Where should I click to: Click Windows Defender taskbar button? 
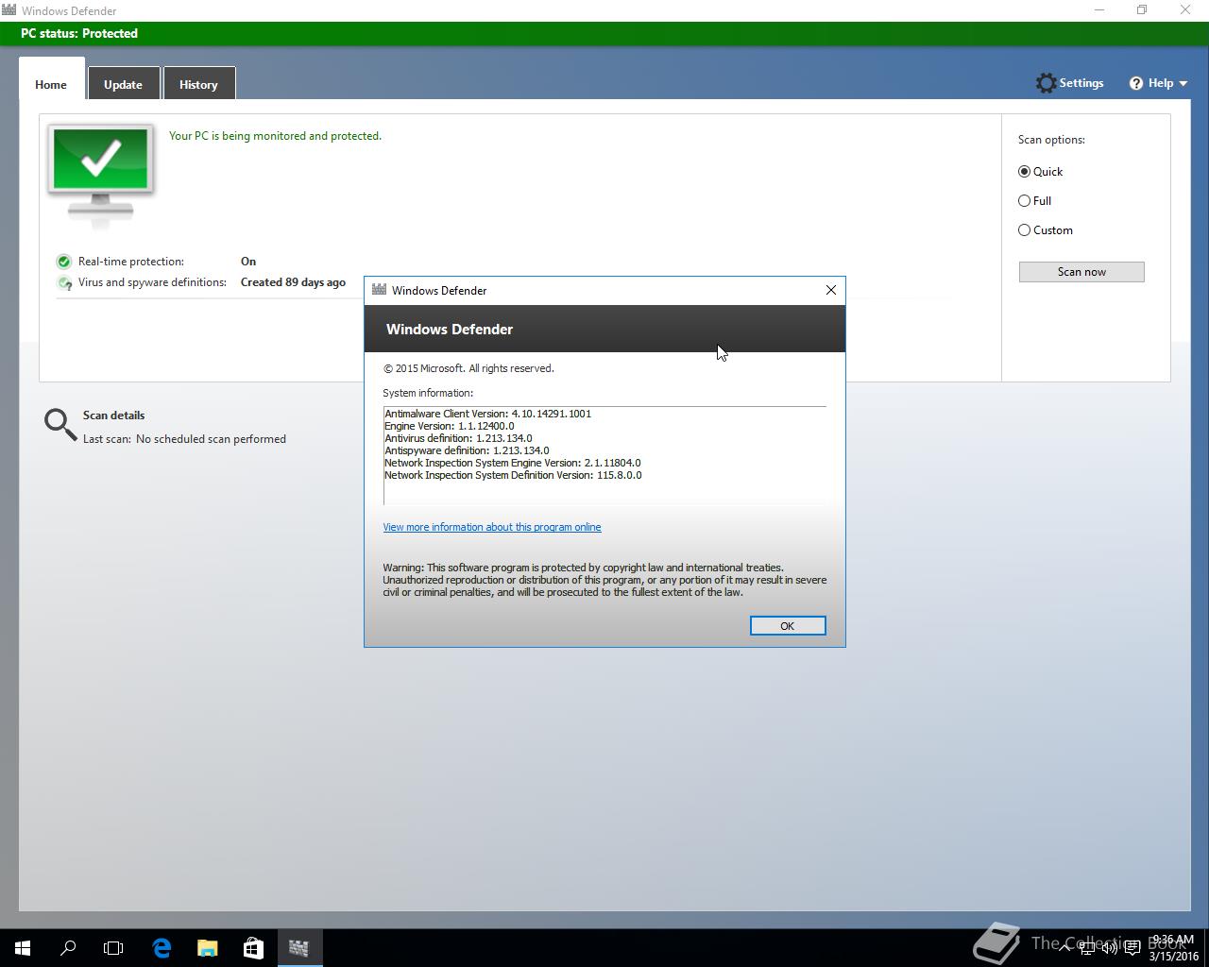(x=299, y=948)
